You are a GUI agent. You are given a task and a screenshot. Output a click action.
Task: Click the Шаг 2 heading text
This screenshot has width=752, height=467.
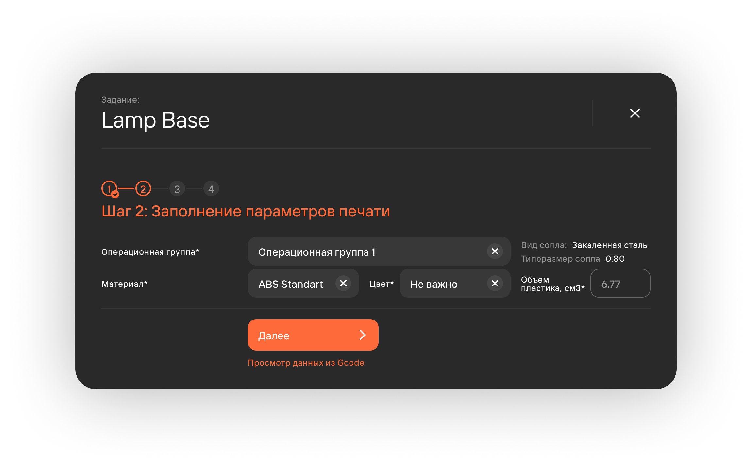pyautogui.click(x=246, y=211)
